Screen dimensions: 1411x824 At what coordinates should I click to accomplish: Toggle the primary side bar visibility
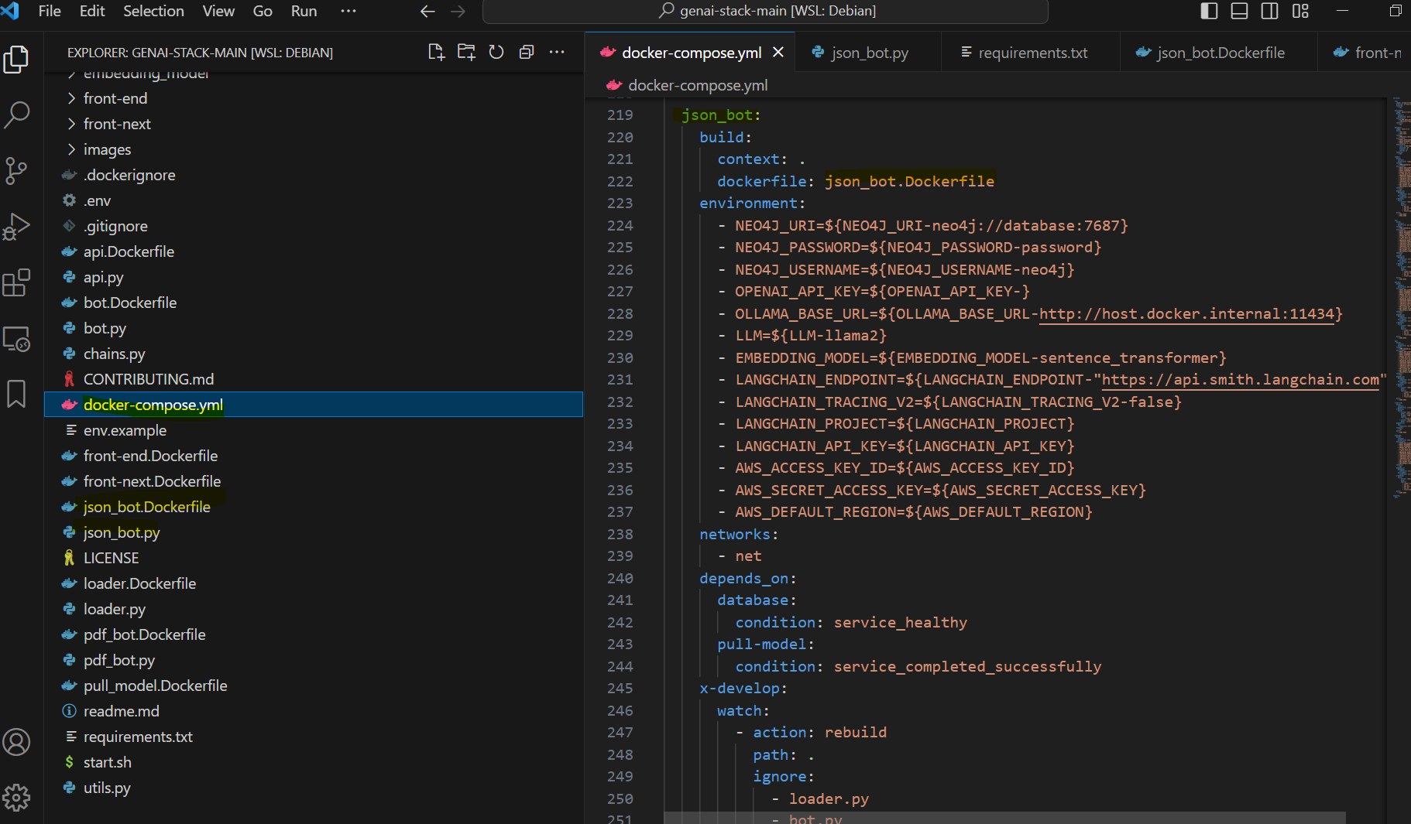pyautogui.click(x=1209, y=11)
